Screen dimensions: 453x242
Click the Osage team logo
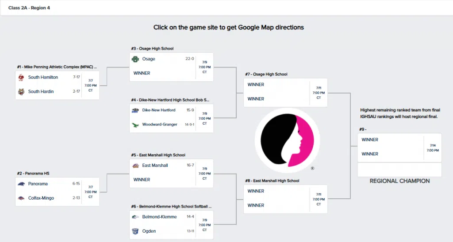click(x=135, y=59)
